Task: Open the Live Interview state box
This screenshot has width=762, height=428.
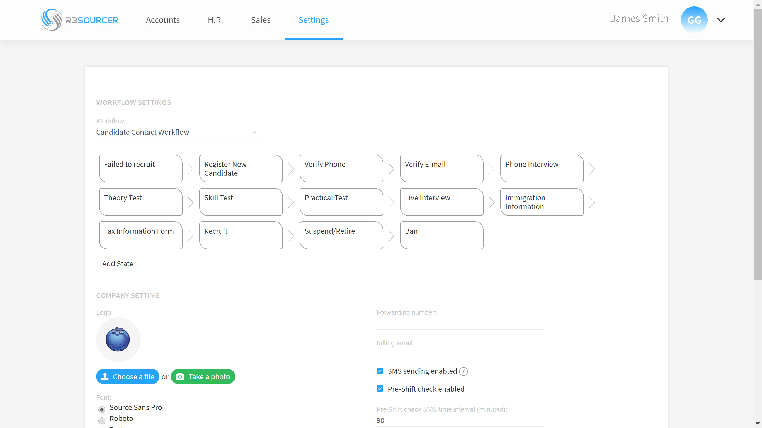Action: point(441,202)
